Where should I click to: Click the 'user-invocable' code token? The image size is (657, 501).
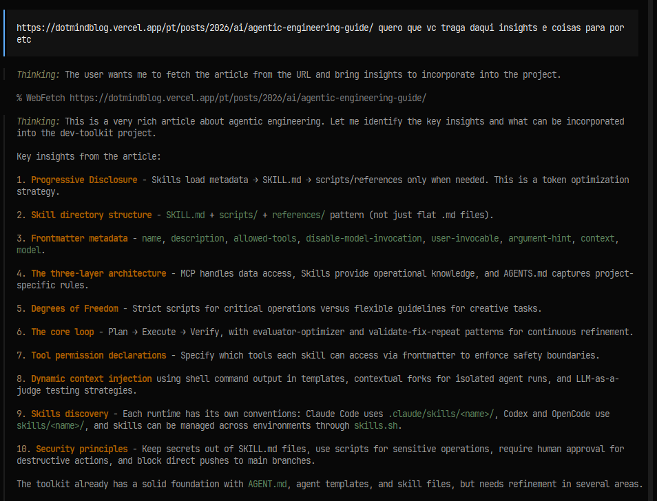coord(465,239)
